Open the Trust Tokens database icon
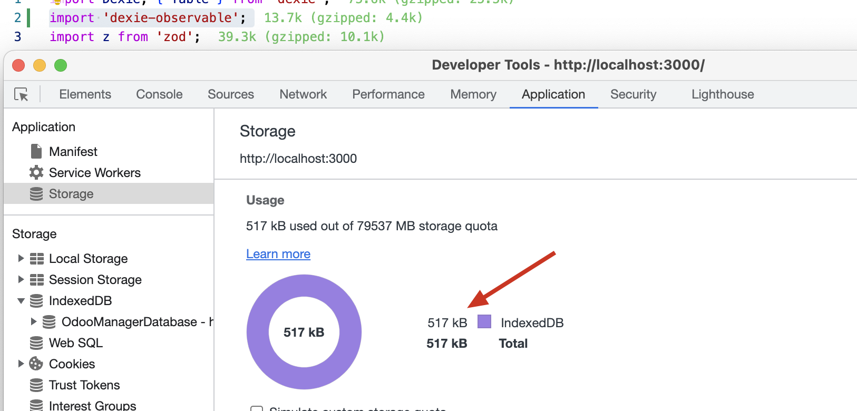The image size is (857, 411). click(x=36, y=385)
